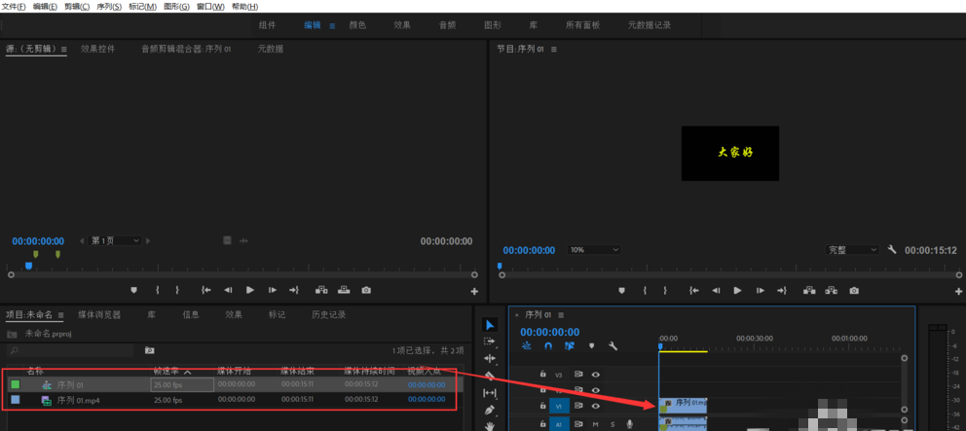Screen dimensions: 966x431
Task: Open the 完整 playback resolution dropdown
Action: point(852,250)
